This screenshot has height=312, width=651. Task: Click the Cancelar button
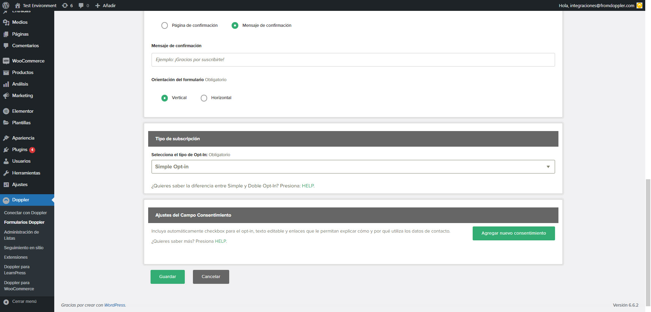pyautogui.click(x=211, y=277)
